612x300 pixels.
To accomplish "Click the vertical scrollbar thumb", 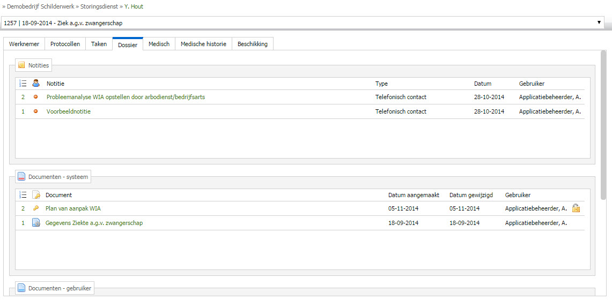I will 604,125.
